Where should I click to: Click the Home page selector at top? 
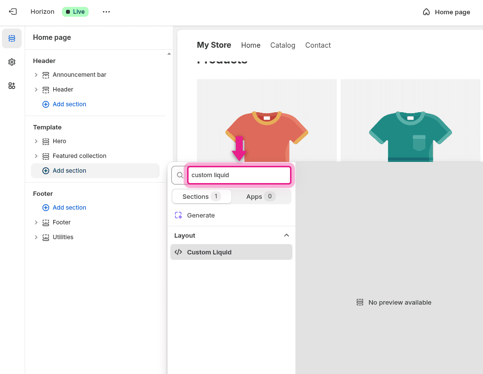[x=446, y=12]
